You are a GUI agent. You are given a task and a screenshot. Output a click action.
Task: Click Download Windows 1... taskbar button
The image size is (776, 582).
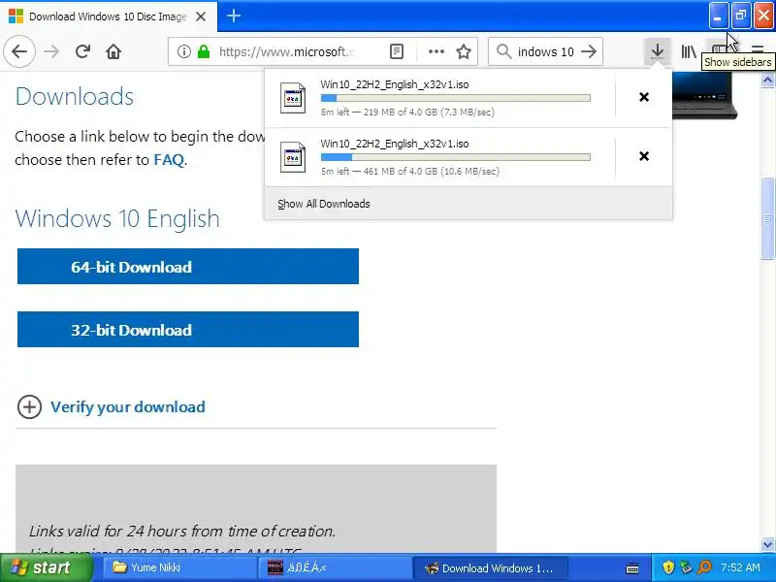pyautogui.click(x=490, y=567)
